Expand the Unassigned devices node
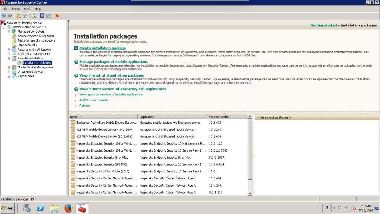 [9, 72]
